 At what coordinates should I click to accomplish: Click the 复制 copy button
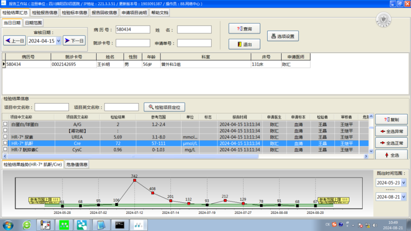pyautogui.click(x=391, y=119)
